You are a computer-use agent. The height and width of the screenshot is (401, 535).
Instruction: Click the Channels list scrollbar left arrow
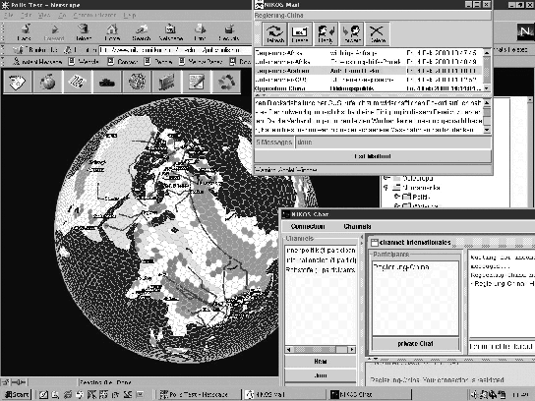(289, 350)
